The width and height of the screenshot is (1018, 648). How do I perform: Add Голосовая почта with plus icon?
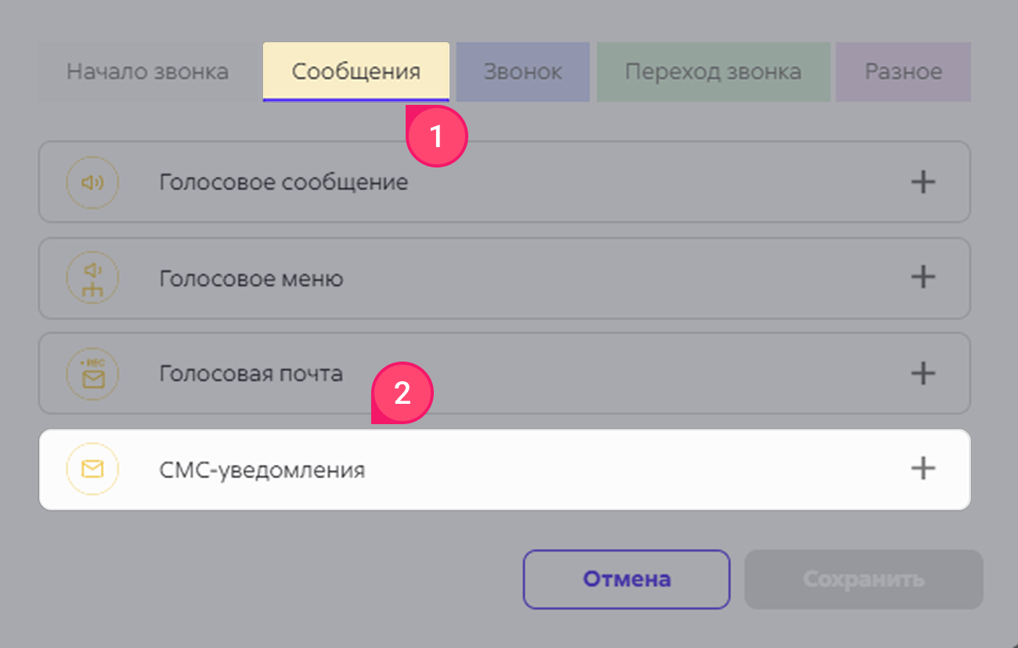tap(923, 373)
